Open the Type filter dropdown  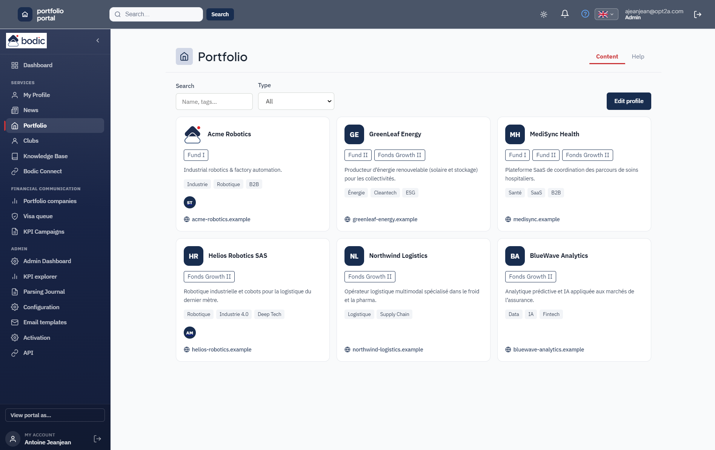click(296, 101)
